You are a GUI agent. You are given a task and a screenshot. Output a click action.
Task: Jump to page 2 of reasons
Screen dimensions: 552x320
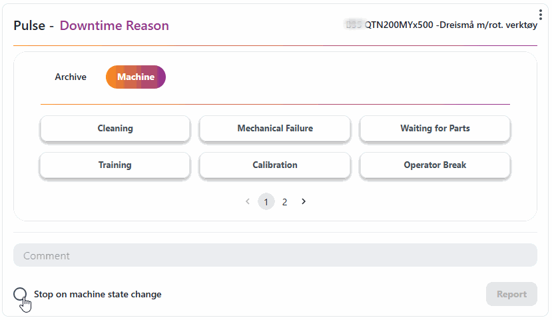pos(285,201)
